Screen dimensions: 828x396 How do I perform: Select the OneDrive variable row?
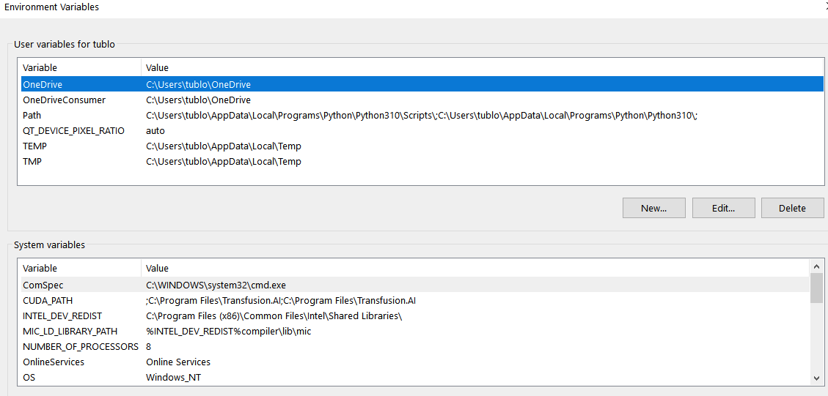(x=422, y=84)
